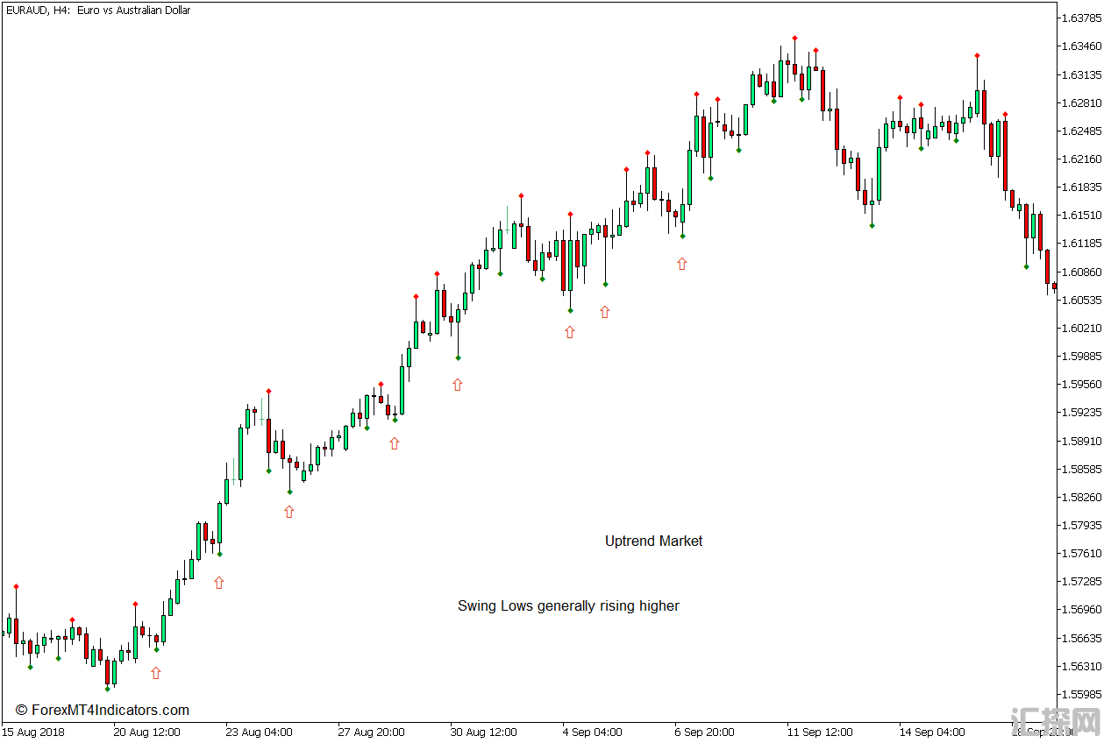Click the 30 Aug 12:00 time label
The width and height of the screenshot is (1118, 743).
point(483,732)
